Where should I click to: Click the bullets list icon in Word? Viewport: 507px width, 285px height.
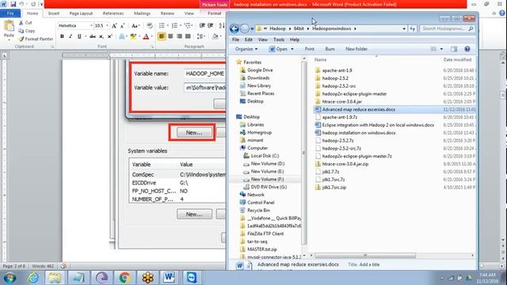pos(162,25)
